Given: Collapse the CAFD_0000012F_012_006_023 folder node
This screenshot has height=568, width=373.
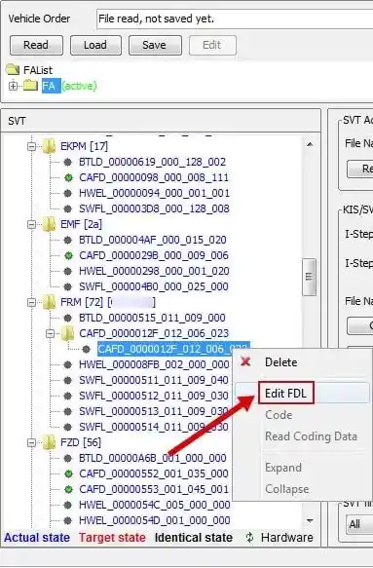Looking at the screenshot, I should pos(50,333).
